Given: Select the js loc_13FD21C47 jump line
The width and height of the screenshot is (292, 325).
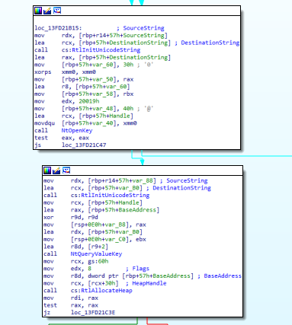Looking at the screenshot, I should point(70,145).
